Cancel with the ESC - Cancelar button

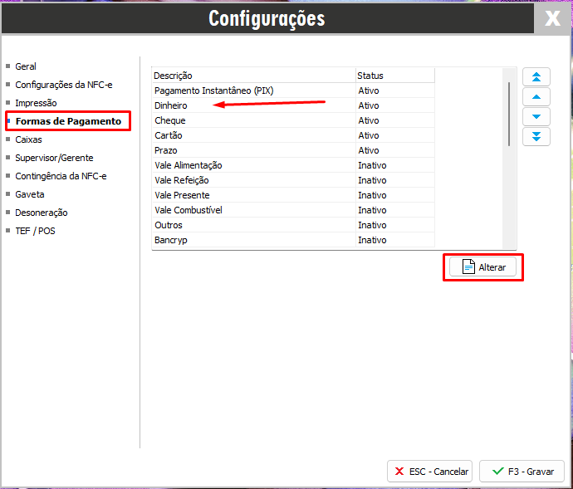429,471
